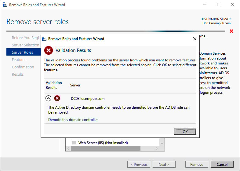Select Server Selection wizard step
This screenshot has width=240, height=171.
click(25, 45)
